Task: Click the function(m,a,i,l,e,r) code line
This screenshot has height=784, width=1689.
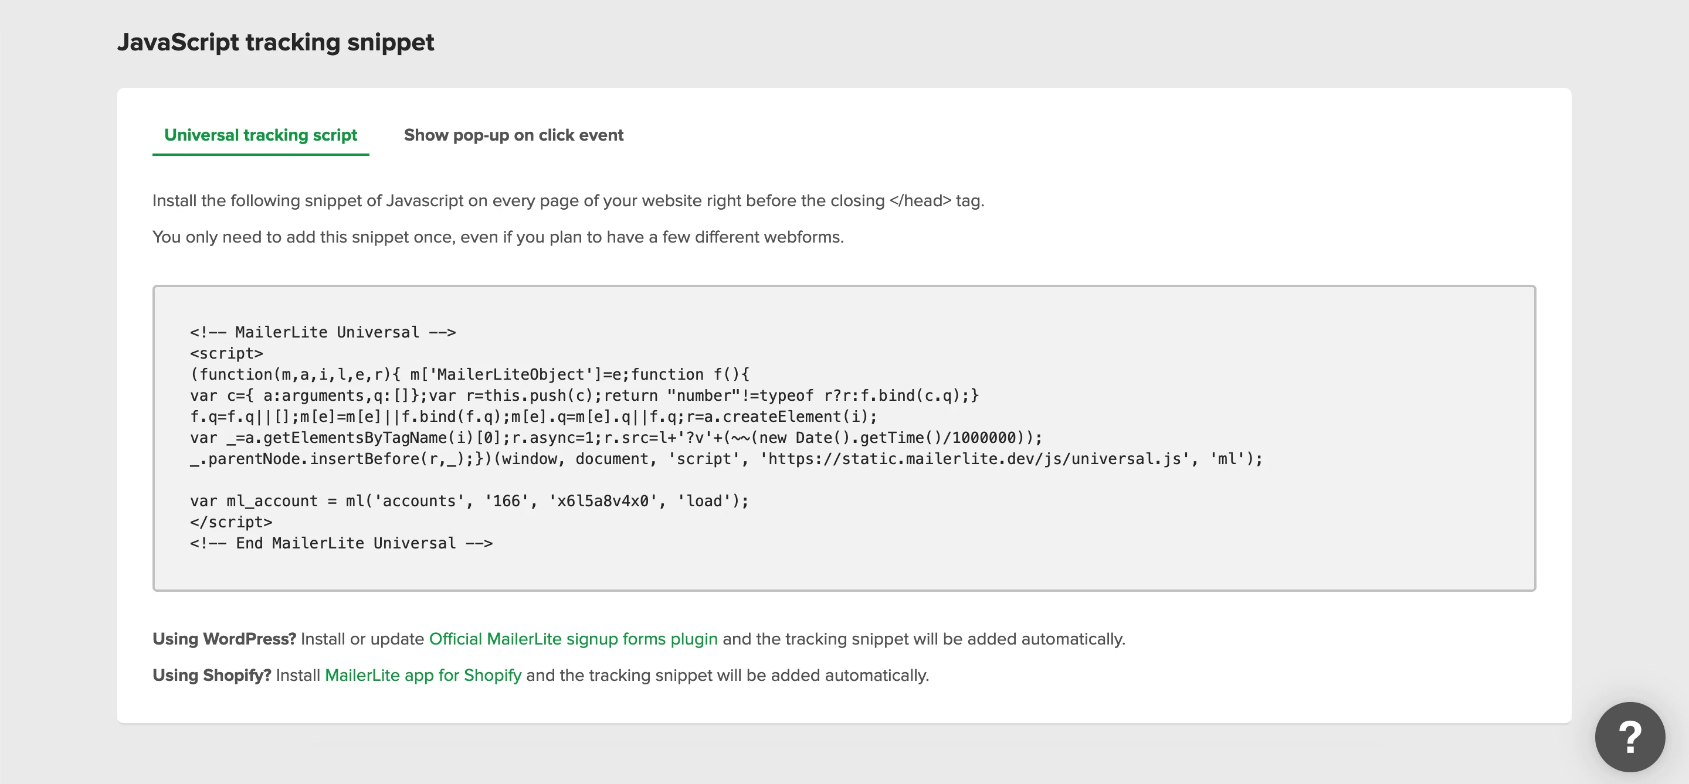Action: click(469, 374)
